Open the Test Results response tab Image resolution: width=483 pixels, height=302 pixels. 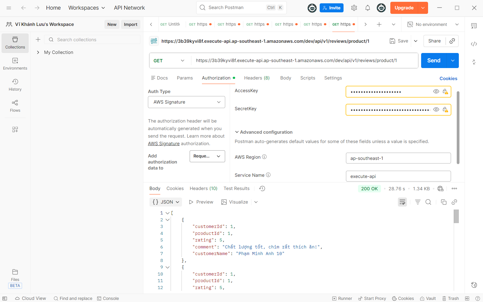pos(236,188)
